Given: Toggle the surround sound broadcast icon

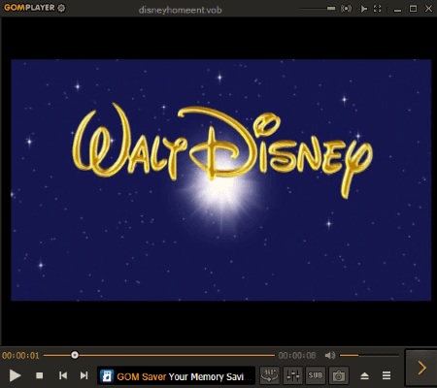Looking at the screenshot, I should [346, 9].
